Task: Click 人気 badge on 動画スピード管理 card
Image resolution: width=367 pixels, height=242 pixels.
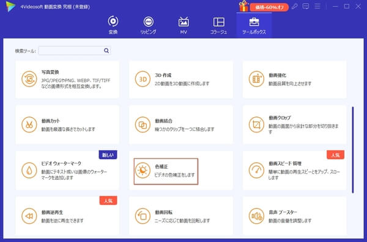Action: [x=335, y=155]
